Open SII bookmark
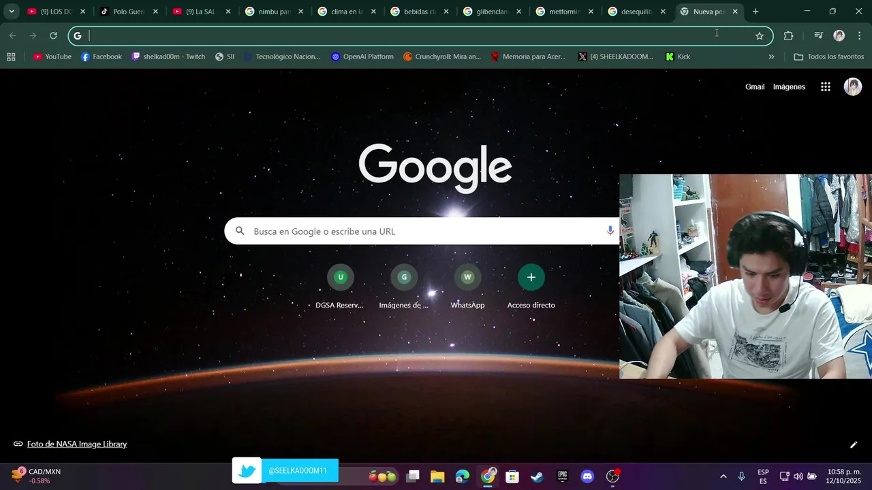The width and height of the screenshot is (872, 490). tap(225, 56)
